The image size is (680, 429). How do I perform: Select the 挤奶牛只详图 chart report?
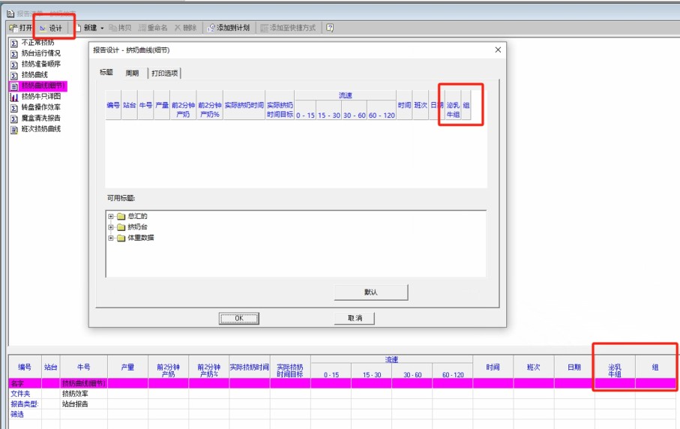click(40, 97)
